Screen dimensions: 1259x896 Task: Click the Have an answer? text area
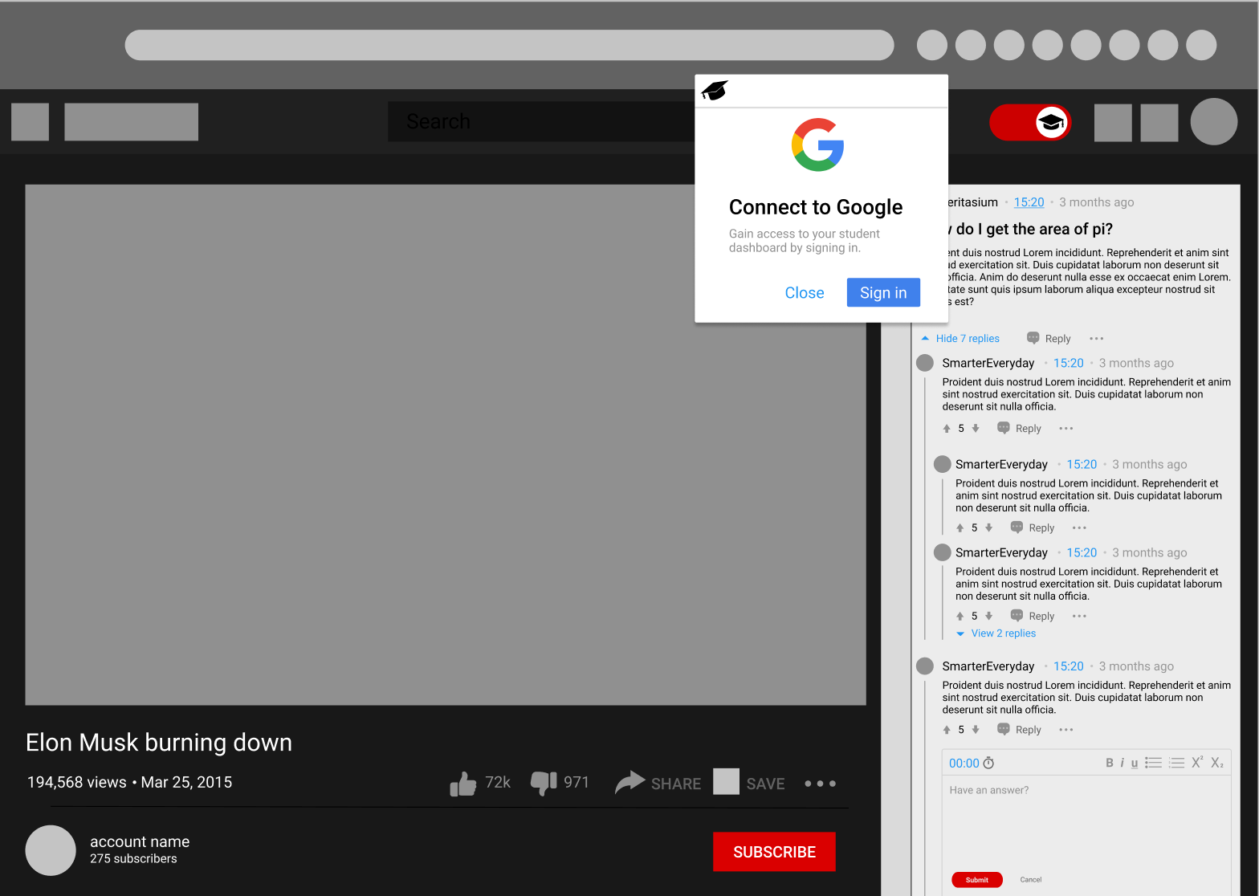tap(1086, 823)
